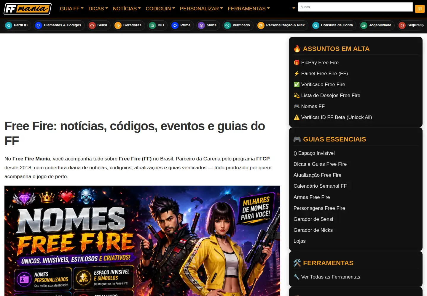Expand the GUIA FF dropdown menu

click(x=71, y=9)
